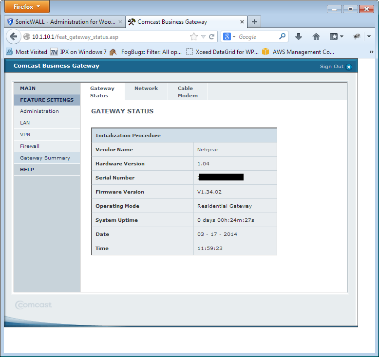Viewport: 379px width, 357px height.
Task: Select the Comcast Business Gateway browser tab
Action: [x=187, y=22]
